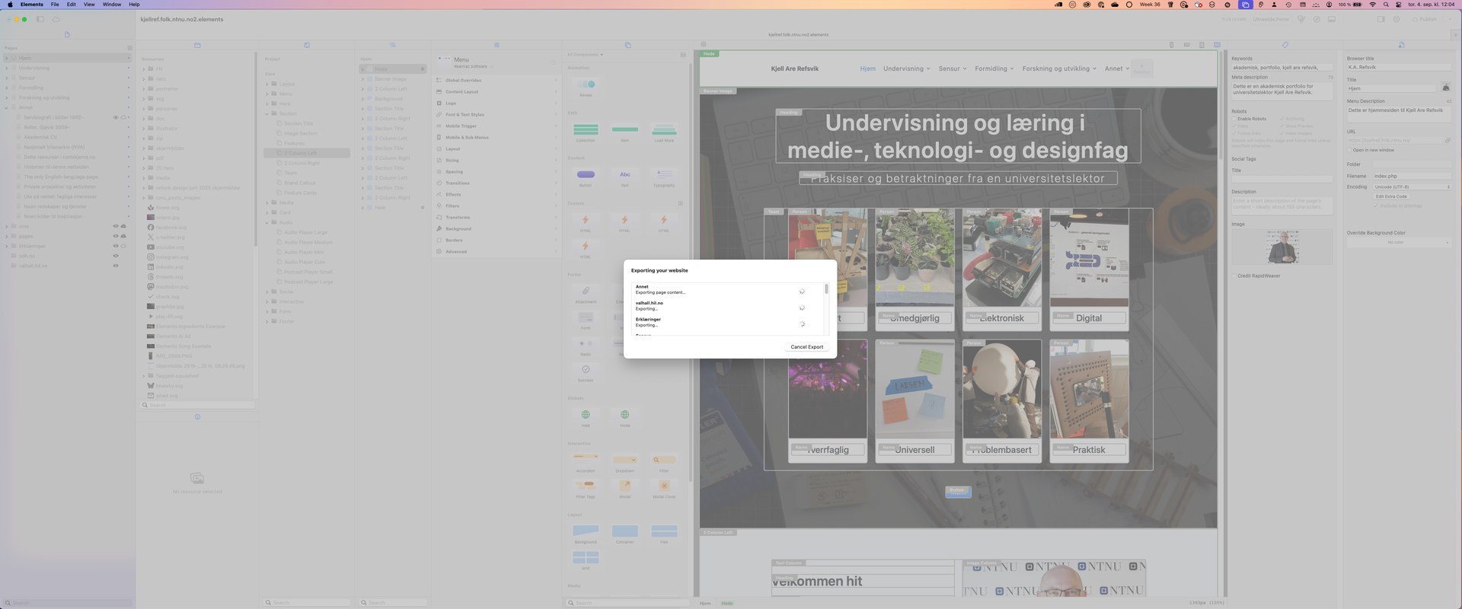Click the Edit Extra Code button
The width and height of the screenshot is (1462, 609).
[x=1391, y=196]
